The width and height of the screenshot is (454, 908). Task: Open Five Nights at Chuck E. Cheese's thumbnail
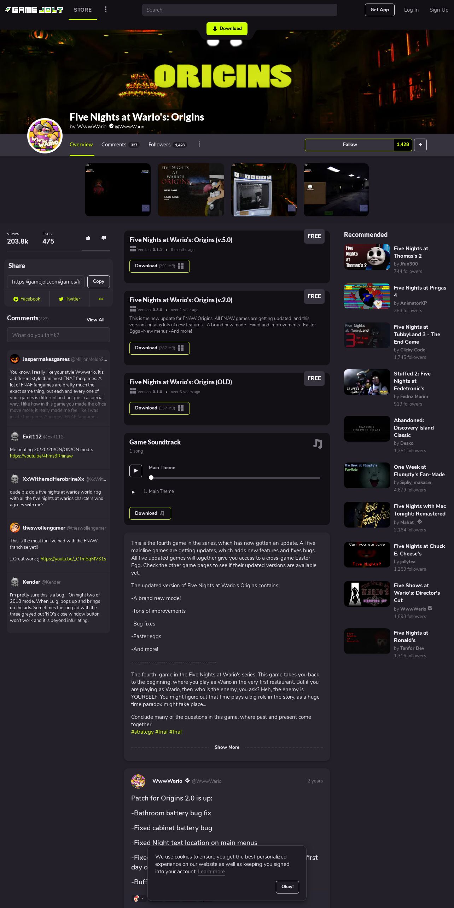[x=367, y=555]
